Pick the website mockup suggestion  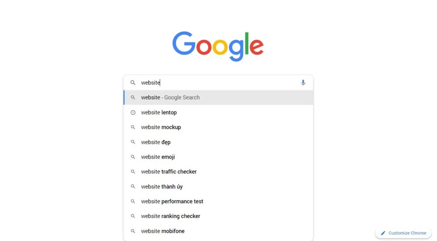click(x=218, y=127)
